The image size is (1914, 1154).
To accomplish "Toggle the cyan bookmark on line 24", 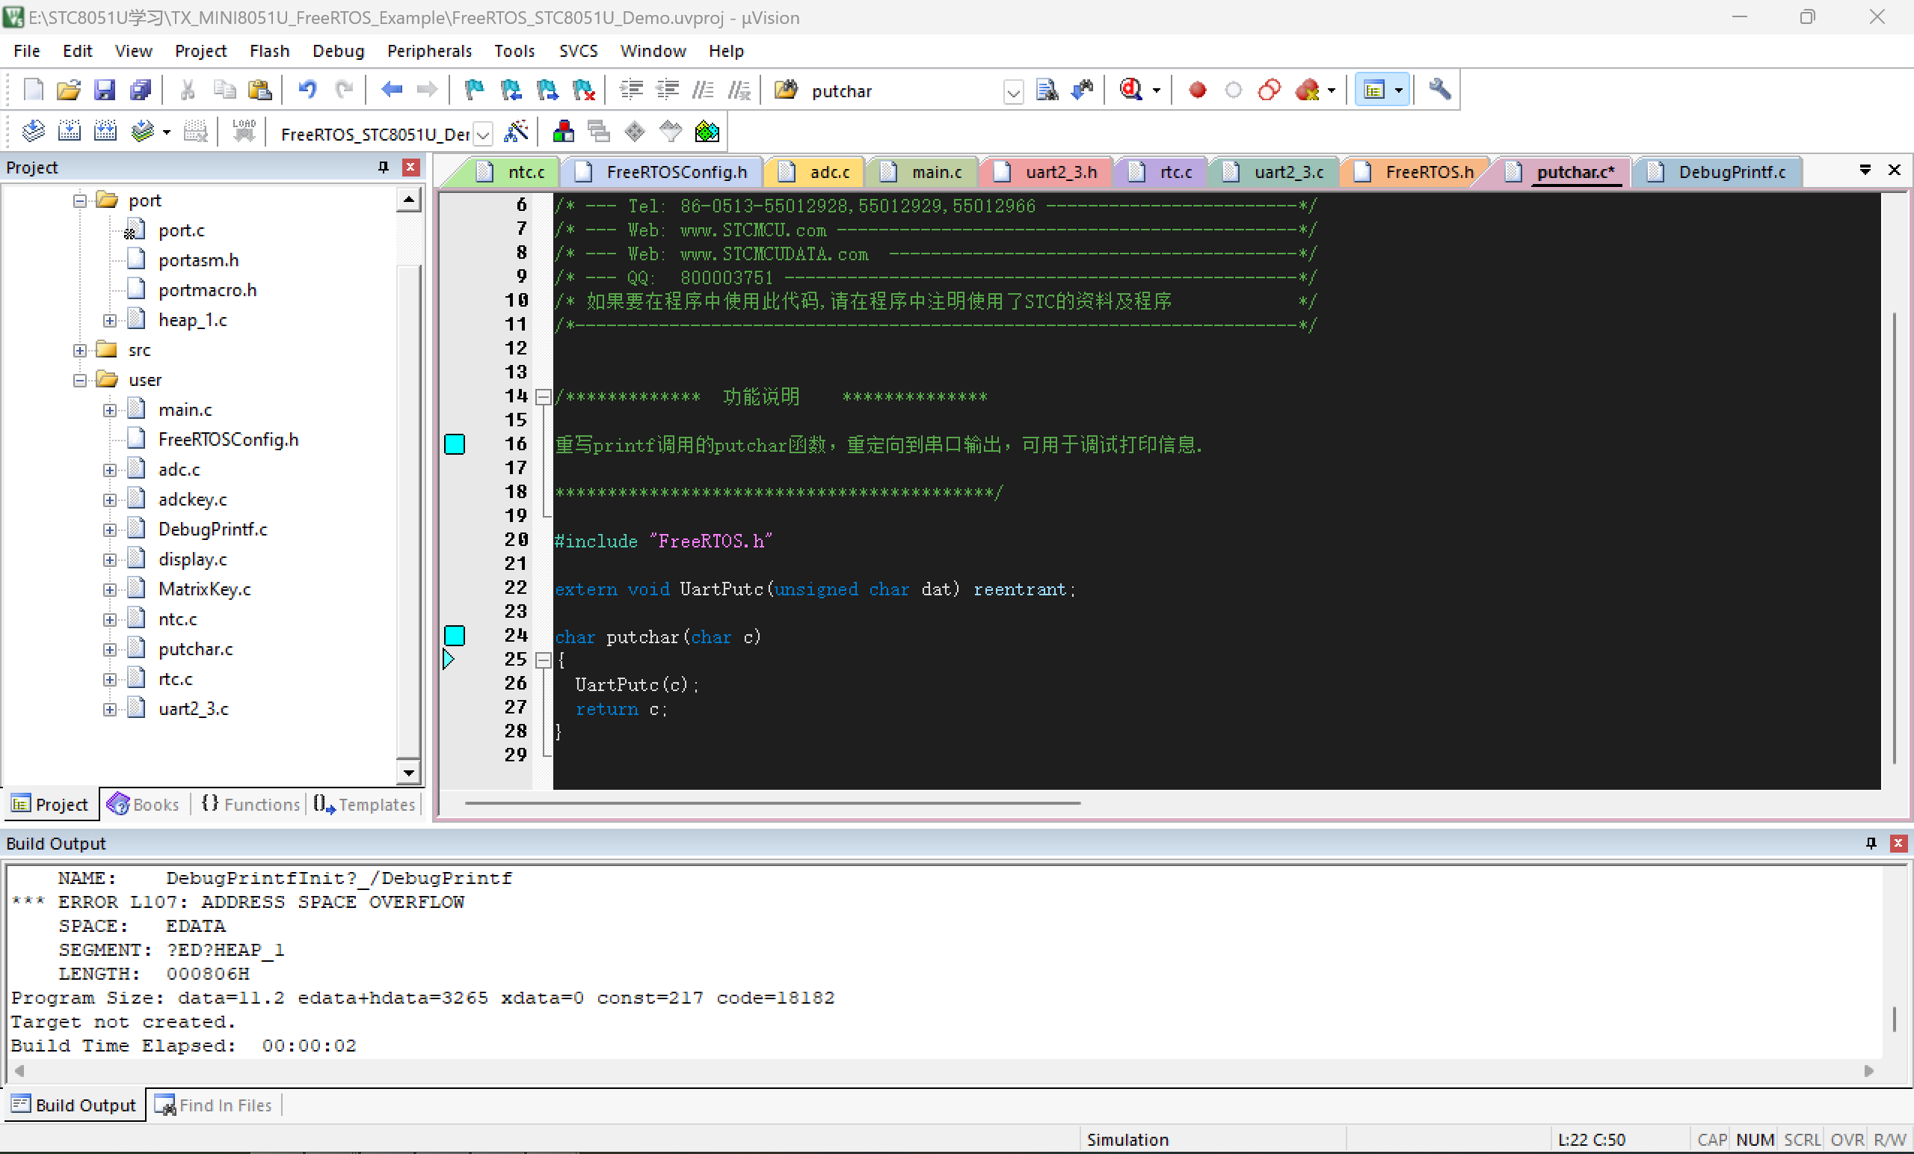I will (455, 636).
